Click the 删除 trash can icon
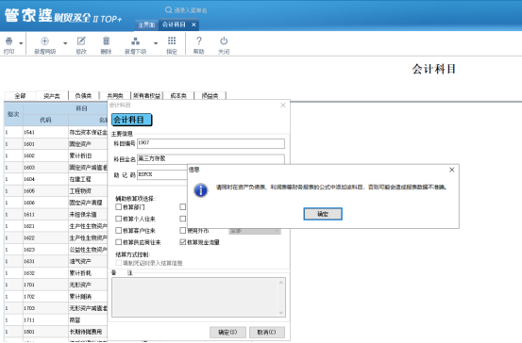This screenshot has width=522, height=343. pos(106,41)
